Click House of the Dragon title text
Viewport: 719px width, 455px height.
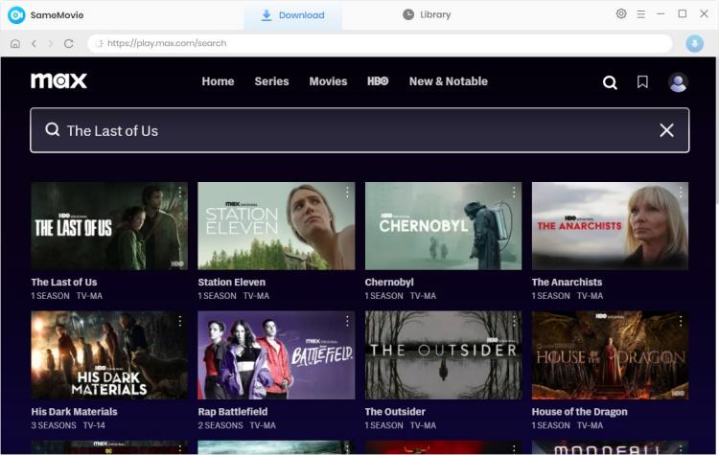[x=580, y=412]
